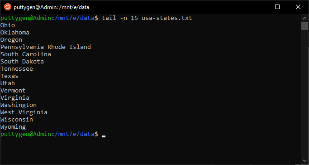Close the puttygen terminal window
Screen dimensions: 309x165
point(298,7)
